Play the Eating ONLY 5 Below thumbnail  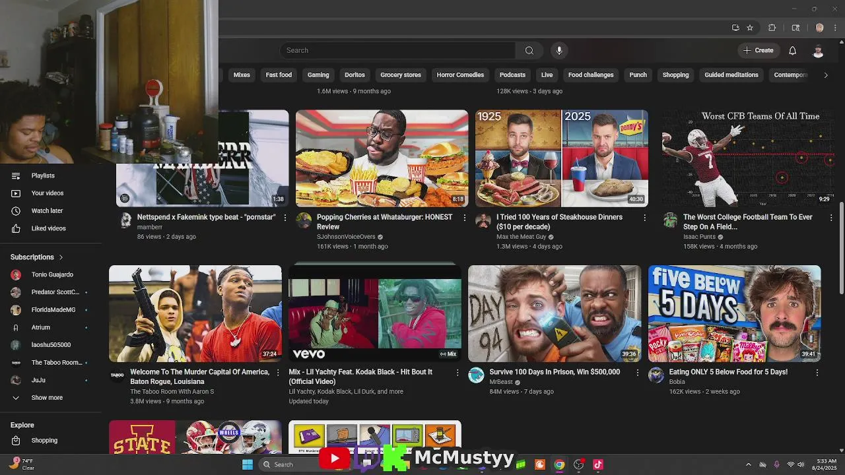(x=734, y=314)
